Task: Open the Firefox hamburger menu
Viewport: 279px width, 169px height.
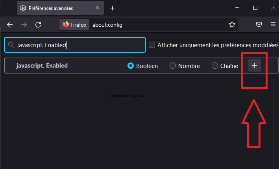Action: click(x=273, y=24)
